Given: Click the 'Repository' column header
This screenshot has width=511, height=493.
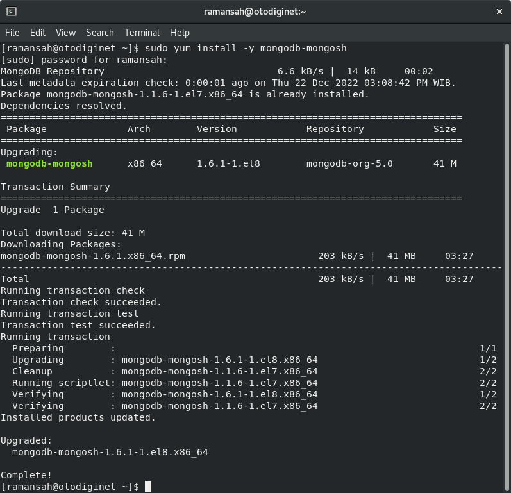Looking at the screenshot, I should (x=335, y=129).
